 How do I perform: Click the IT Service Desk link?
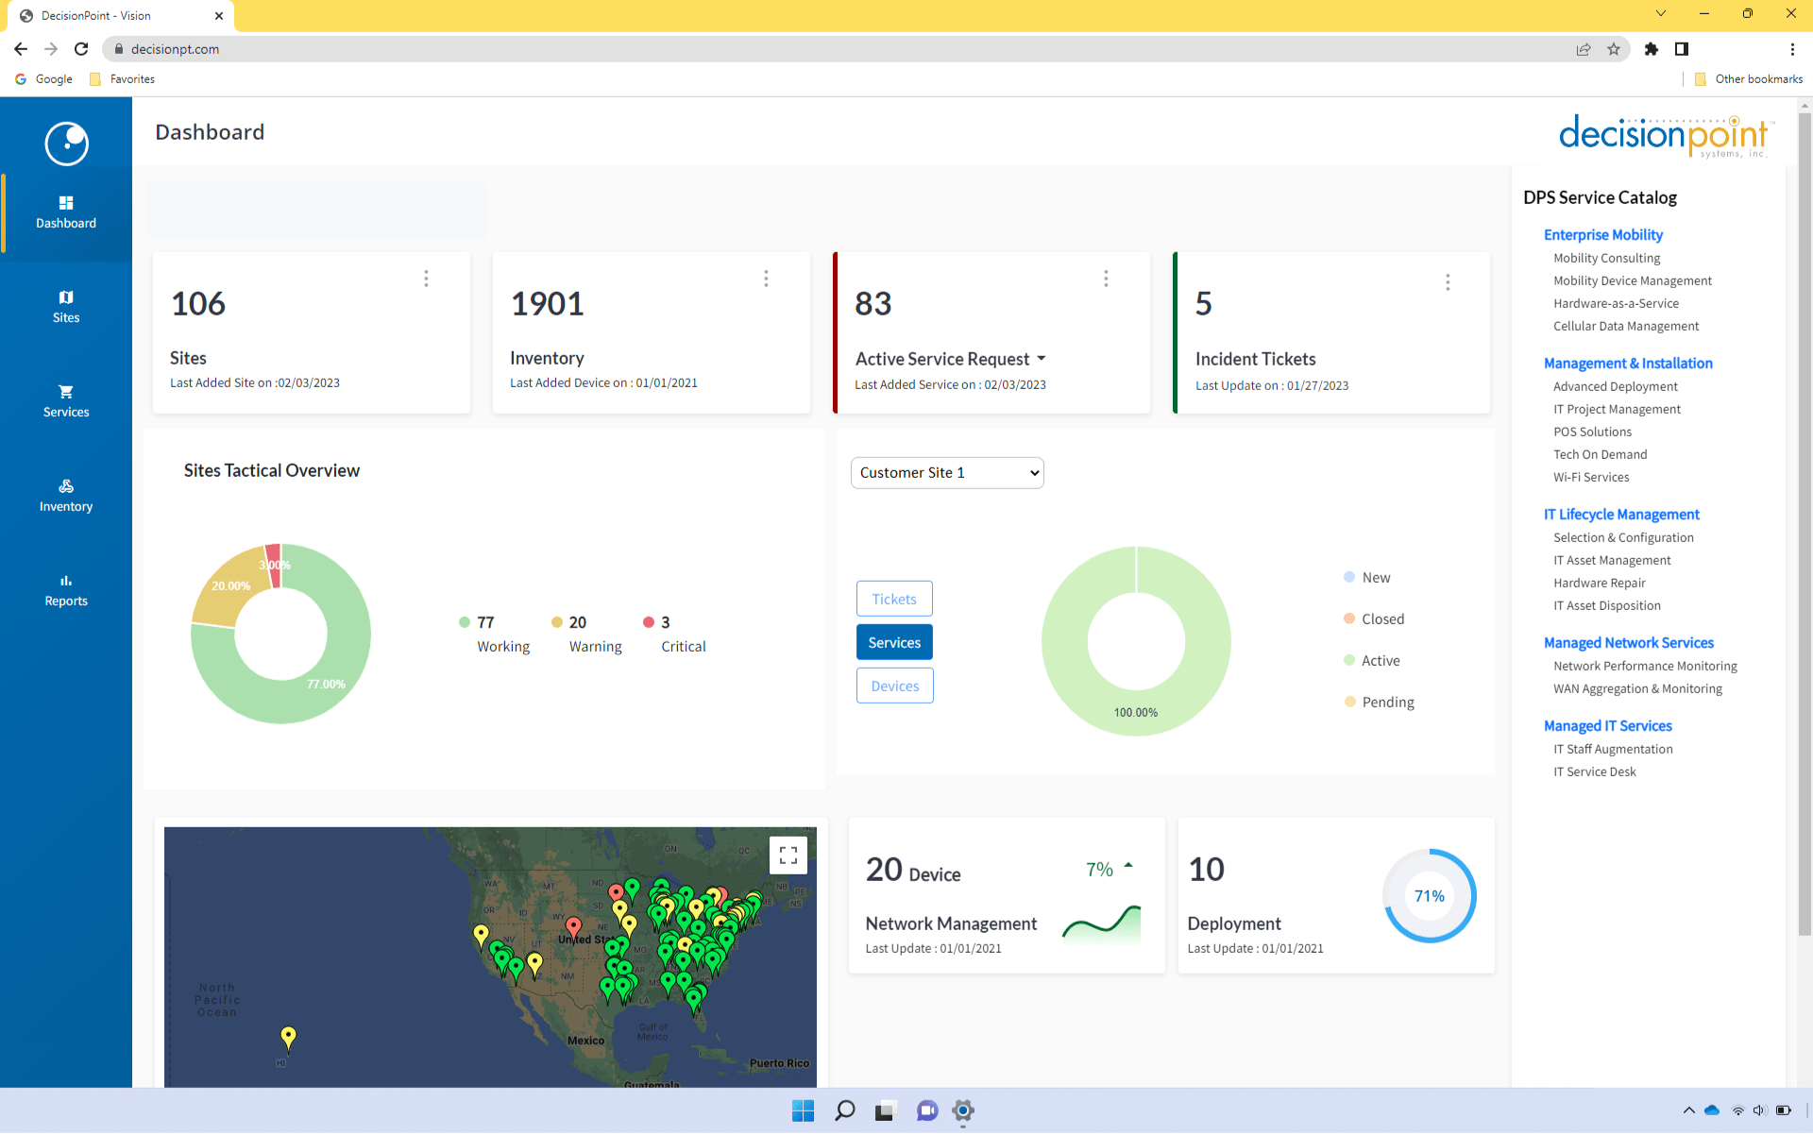[1594, 771]
